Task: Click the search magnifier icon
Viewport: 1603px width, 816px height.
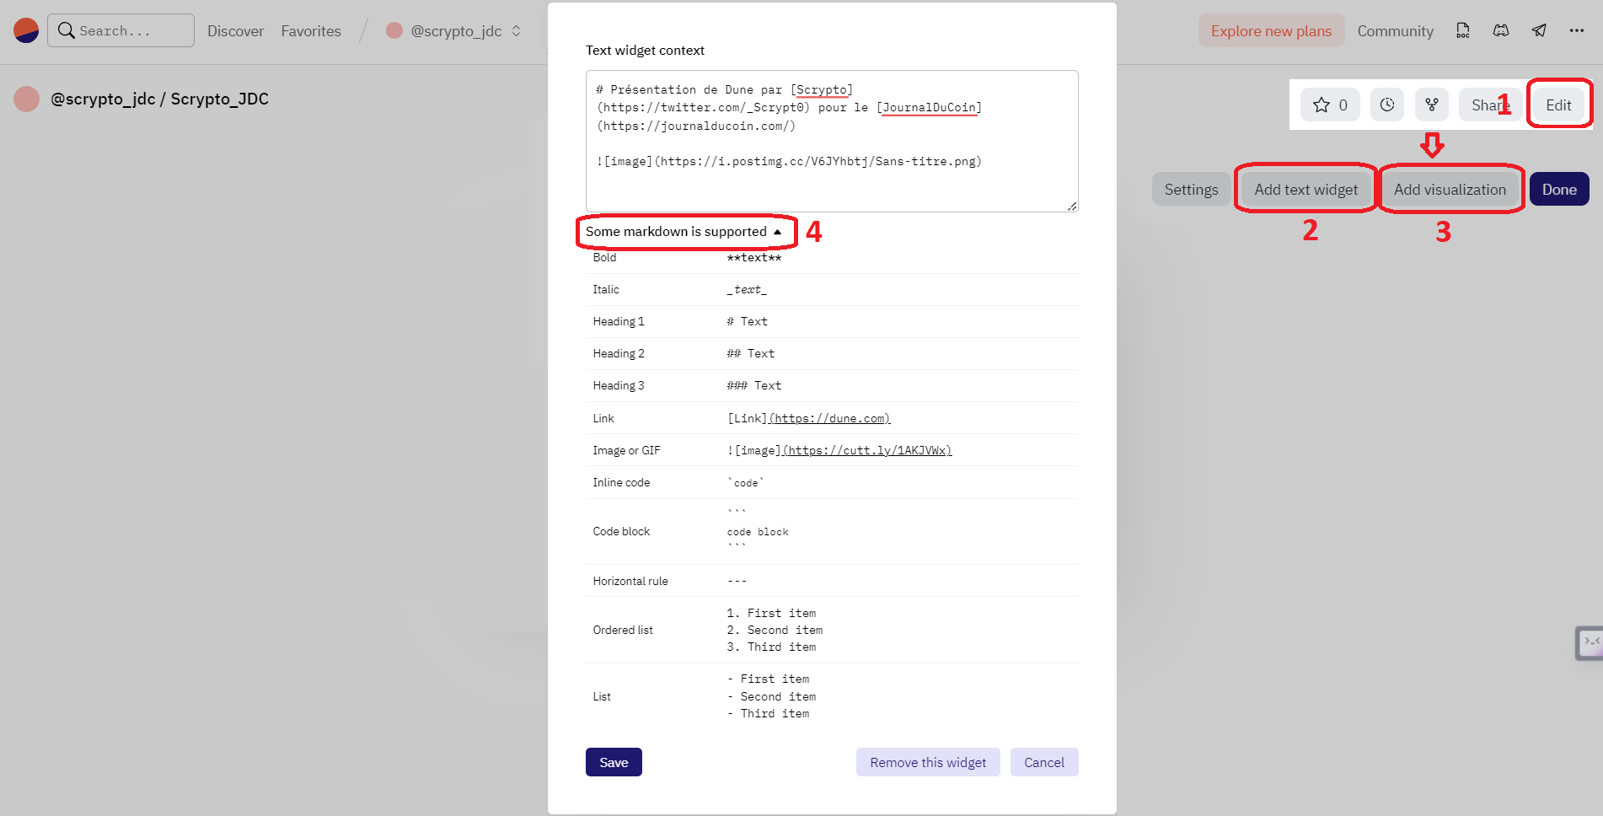Action: click(66, 30)
